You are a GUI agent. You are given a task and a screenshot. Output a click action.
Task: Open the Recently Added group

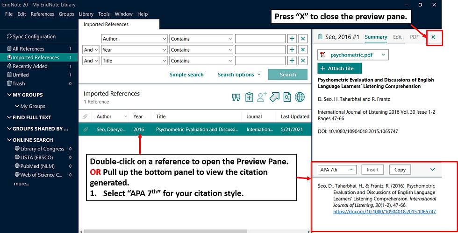(39, 66)
